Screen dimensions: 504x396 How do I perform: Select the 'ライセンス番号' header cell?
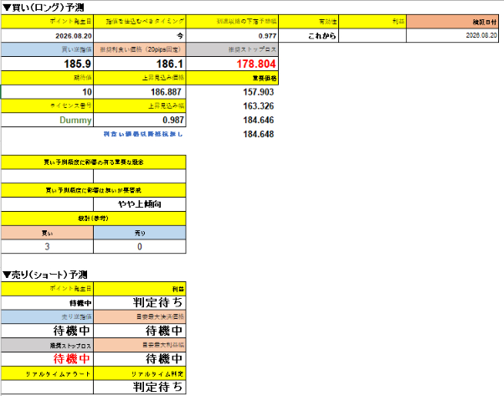point(47,105)
